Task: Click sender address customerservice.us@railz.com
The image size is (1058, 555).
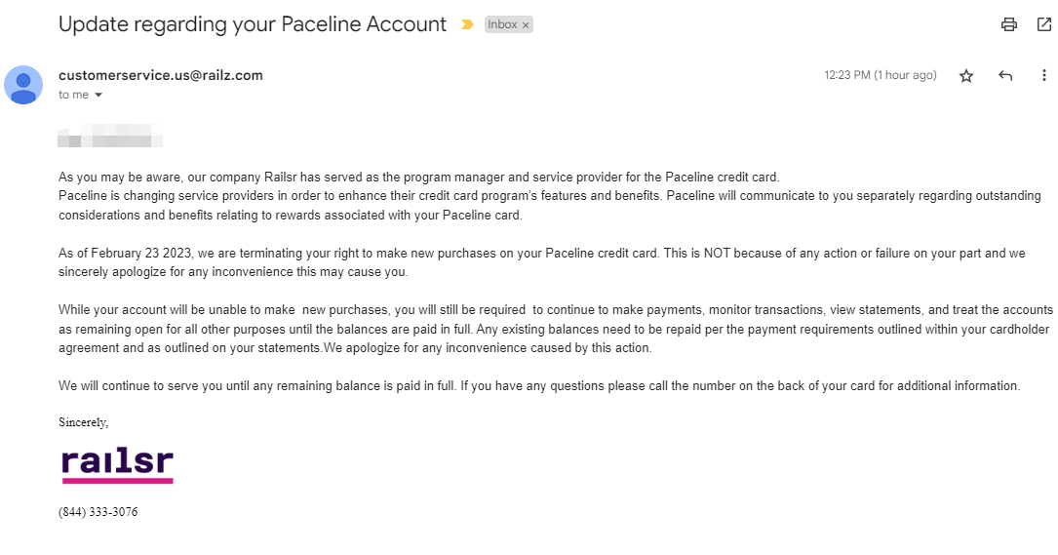Action: pos(160,75)
